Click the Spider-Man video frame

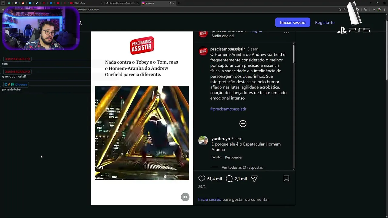click(142, 133)
